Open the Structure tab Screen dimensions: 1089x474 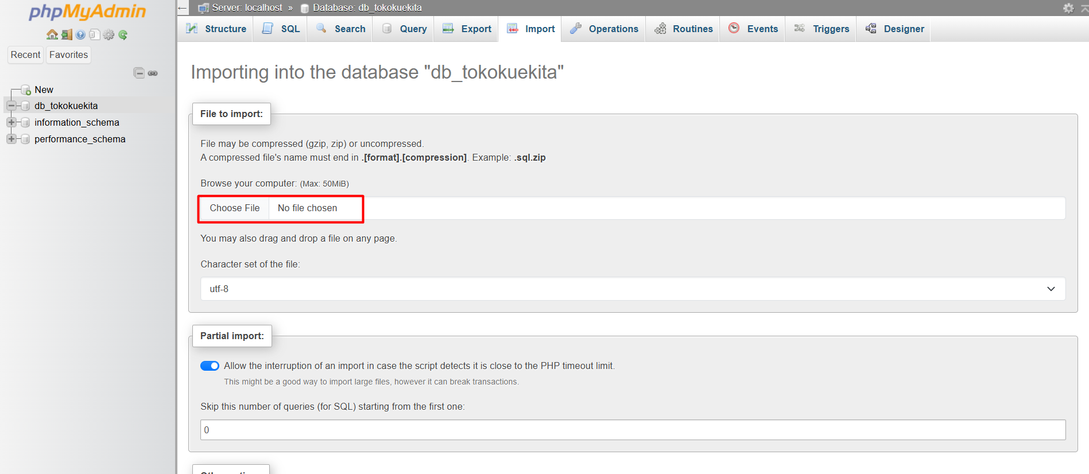coord(216,29)
